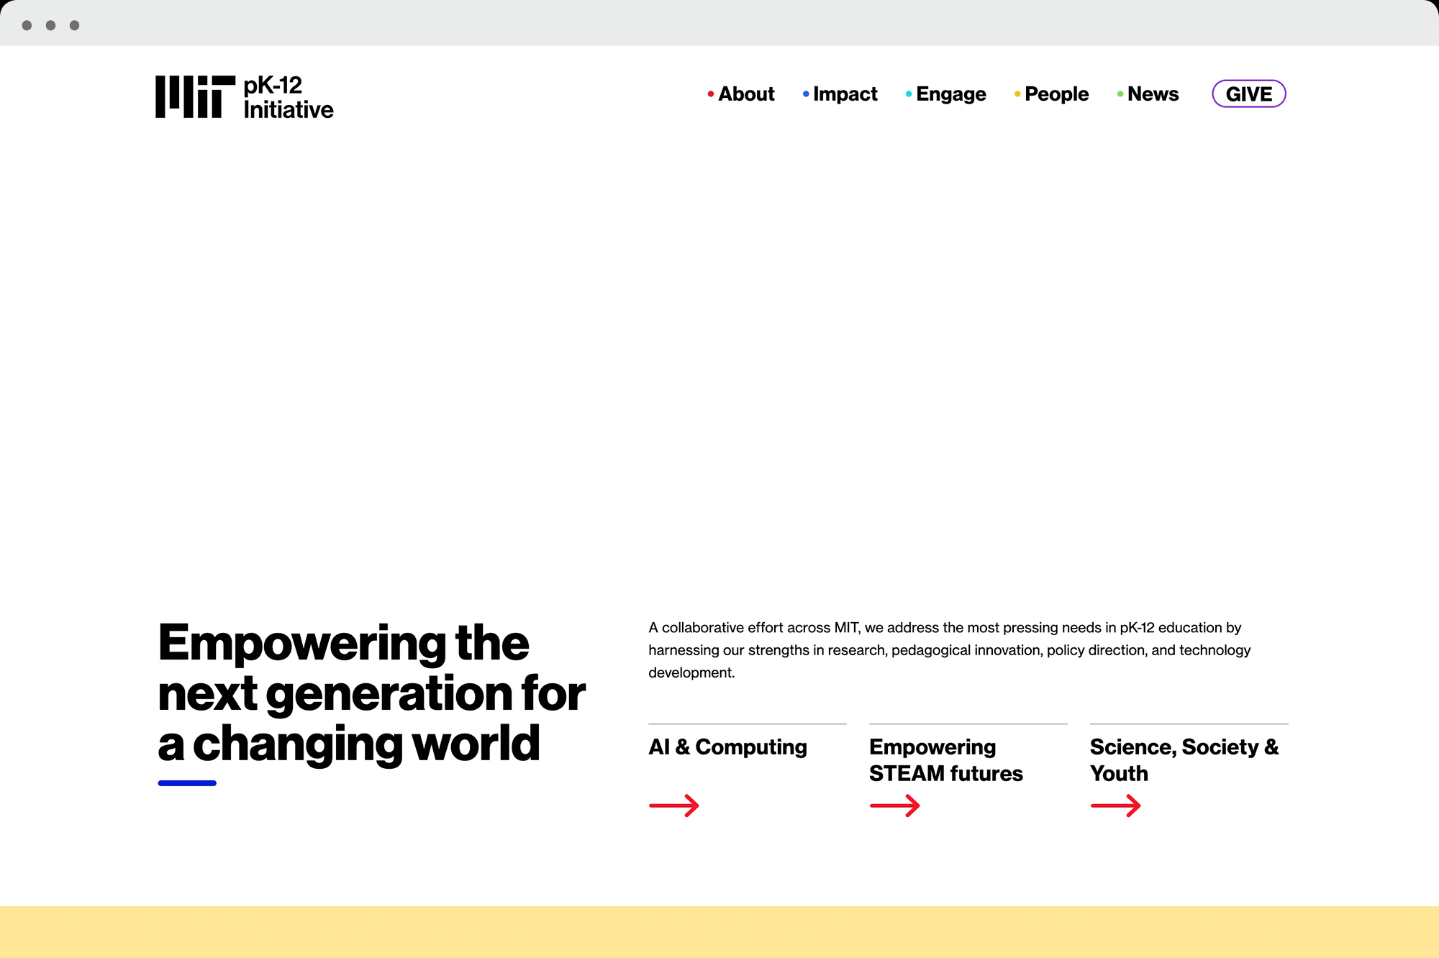Open Science, Society & Youth link
The width and height of the screenshot is (1439, 958).
[1184, 760]
